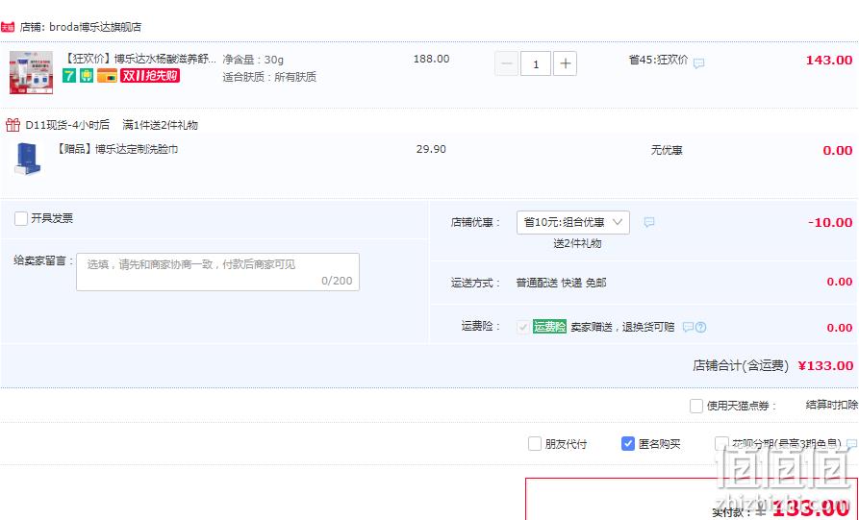Click the ¥133.00 store total amount

point(825,365)
